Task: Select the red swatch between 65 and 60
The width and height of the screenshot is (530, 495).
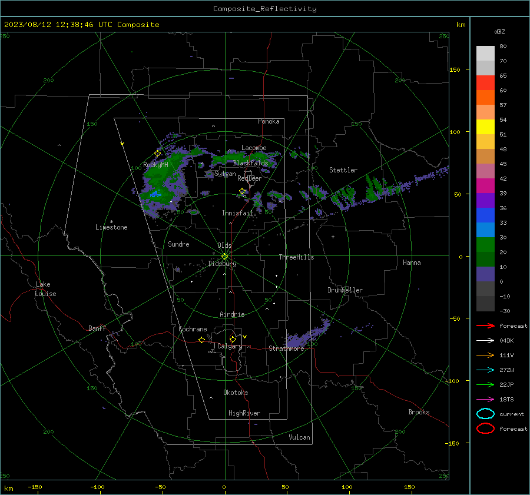Action: click(x=485, y=83)
